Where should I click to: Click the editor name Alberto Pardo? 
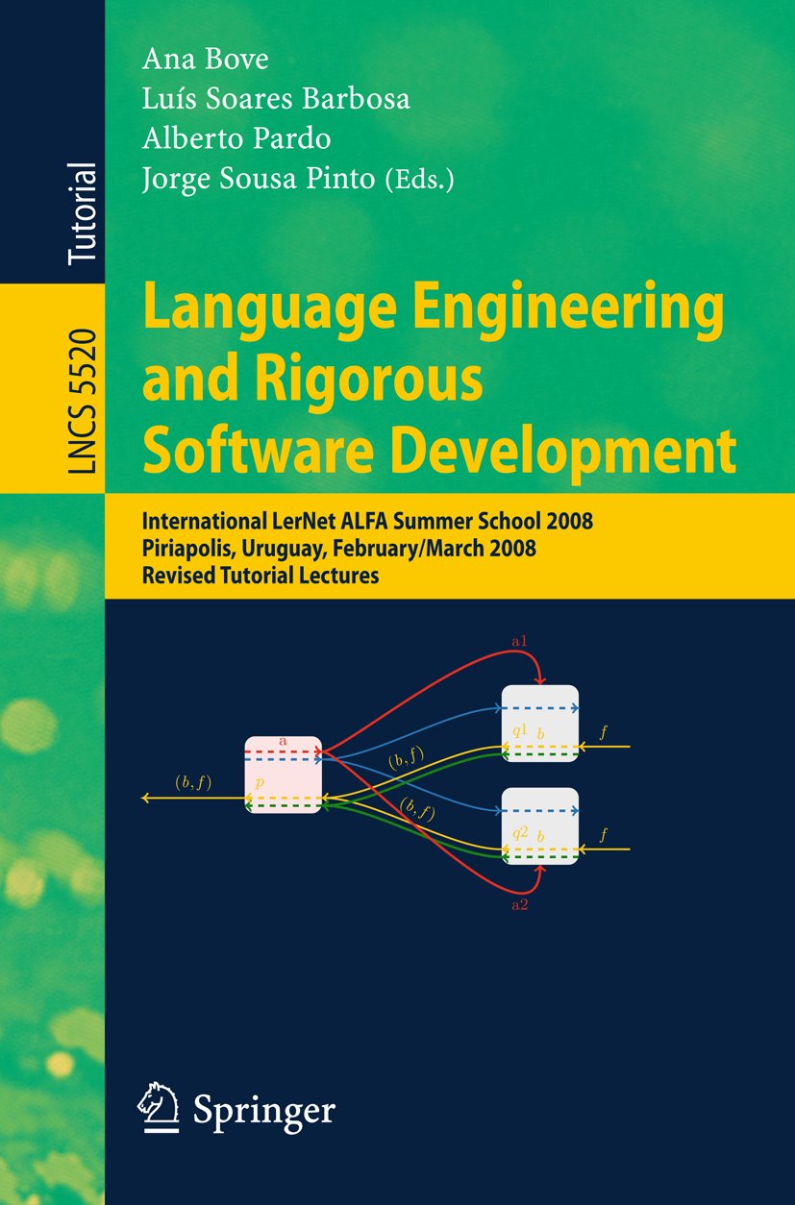click(x=236, y=139)
